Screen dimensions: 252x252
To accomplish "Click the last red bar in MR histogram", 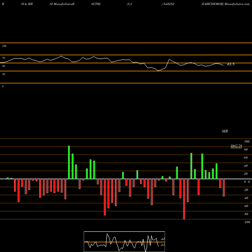I will [x=224, y=187].
